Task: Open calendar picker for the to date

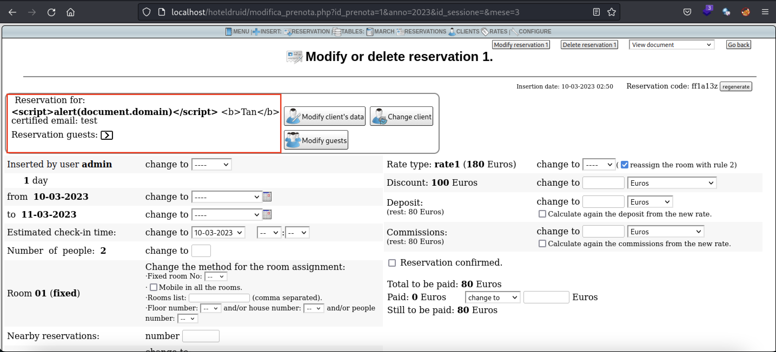Action: coord(267,214)
